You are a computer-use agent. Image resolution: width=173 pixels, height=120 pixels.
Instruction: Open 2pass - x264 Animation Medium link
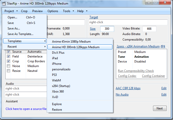coord(138,46)
